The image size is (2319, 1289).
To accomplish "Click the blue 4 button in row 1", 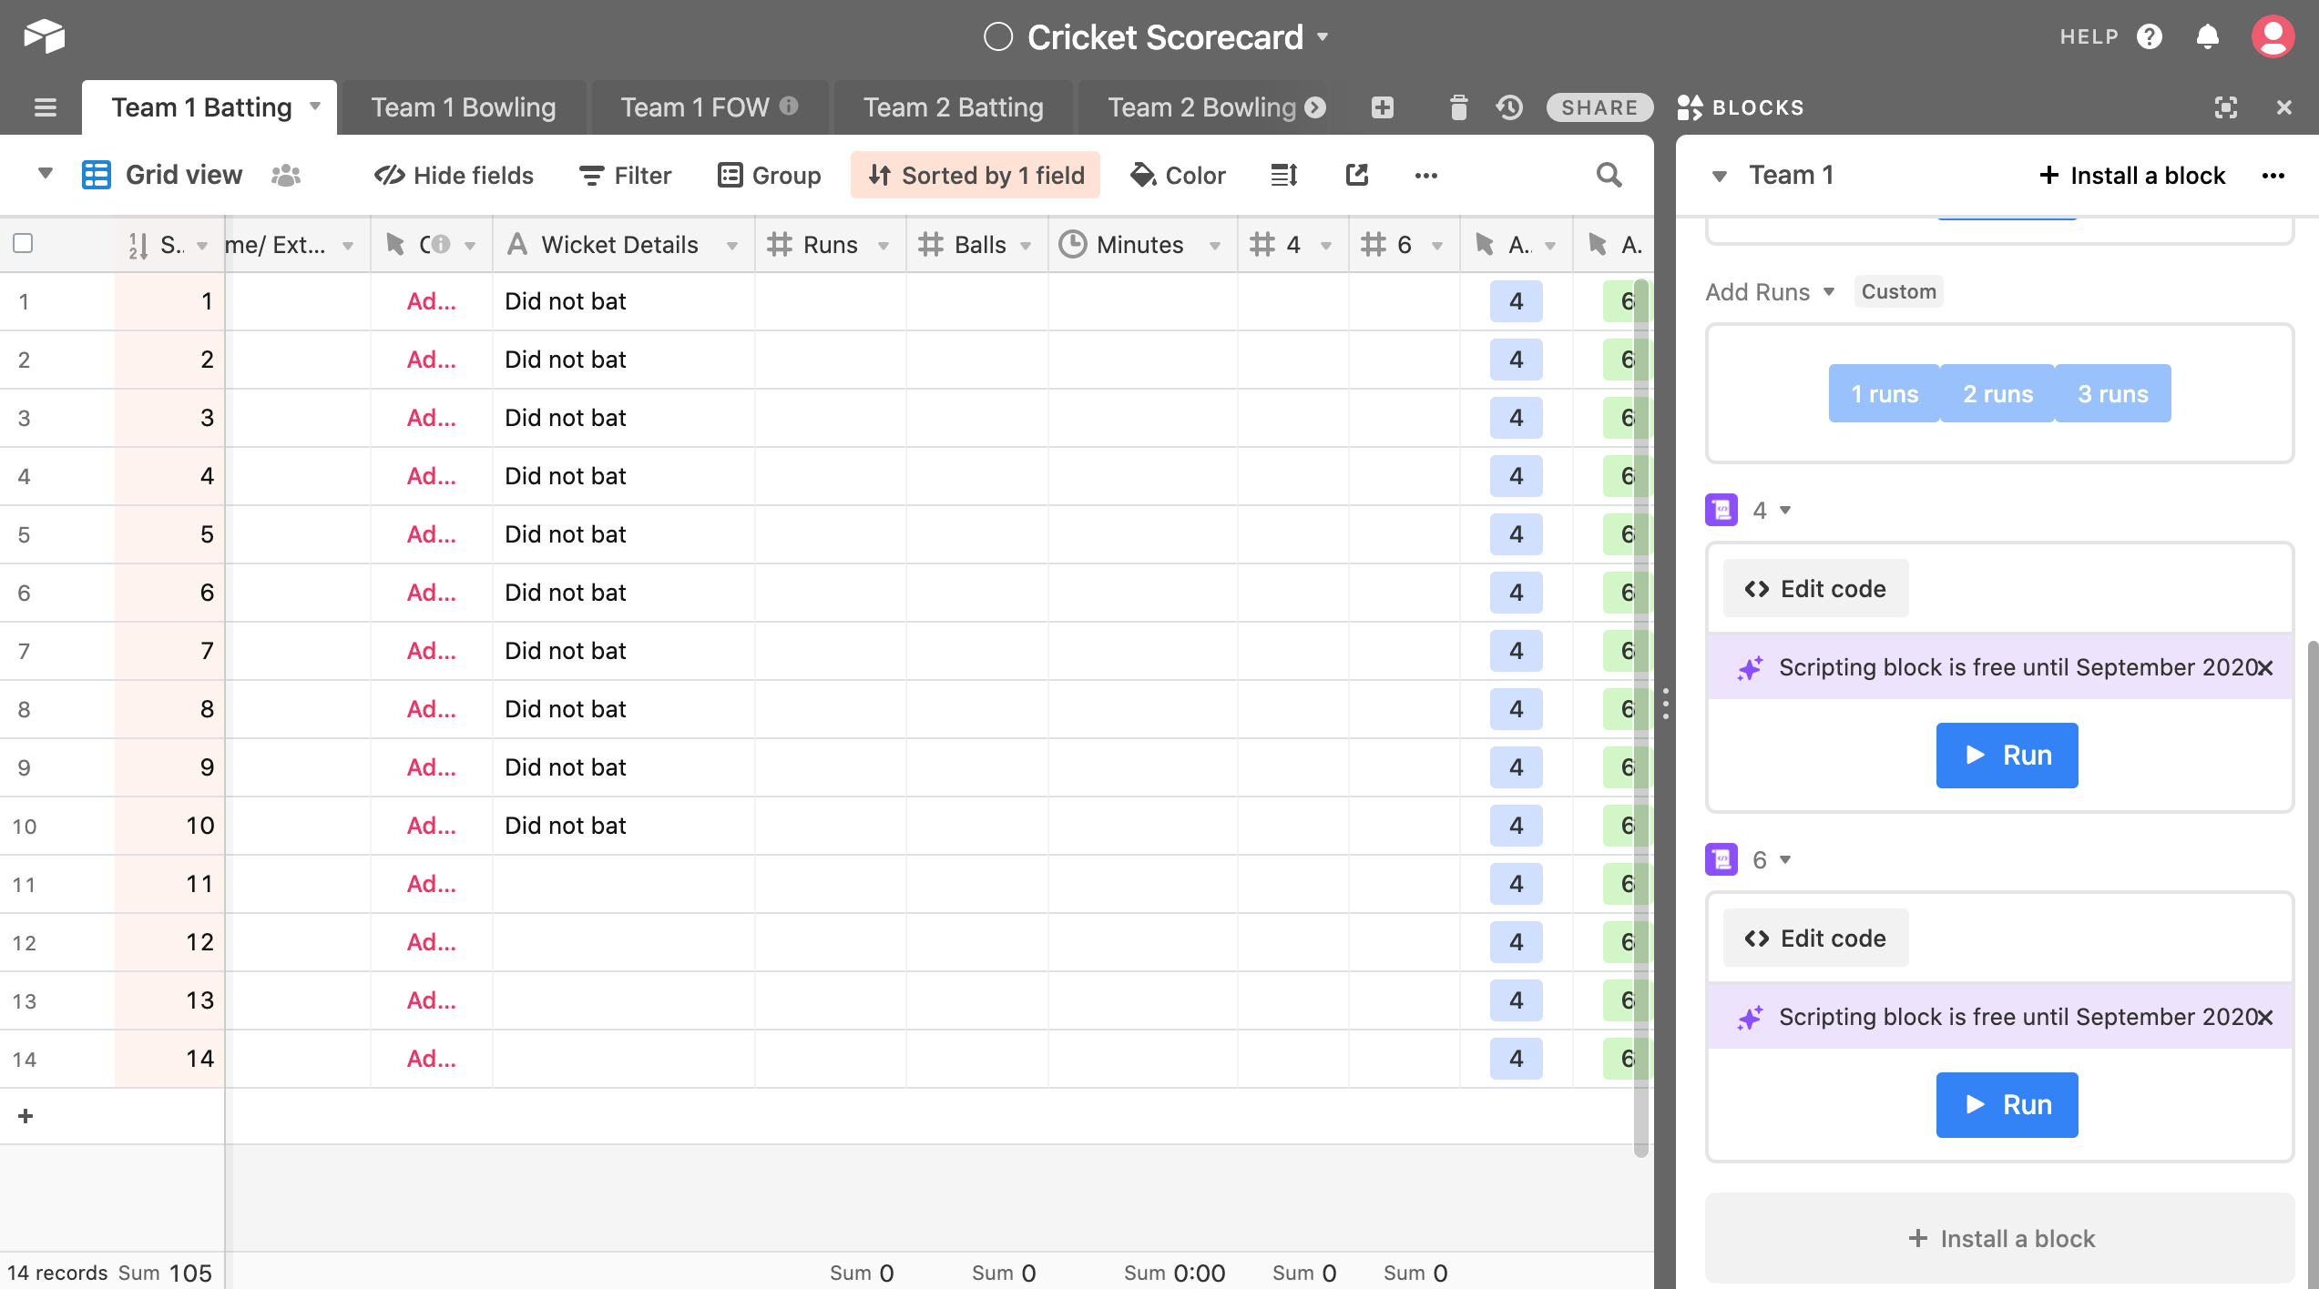I will click(x=1516, y=301).
